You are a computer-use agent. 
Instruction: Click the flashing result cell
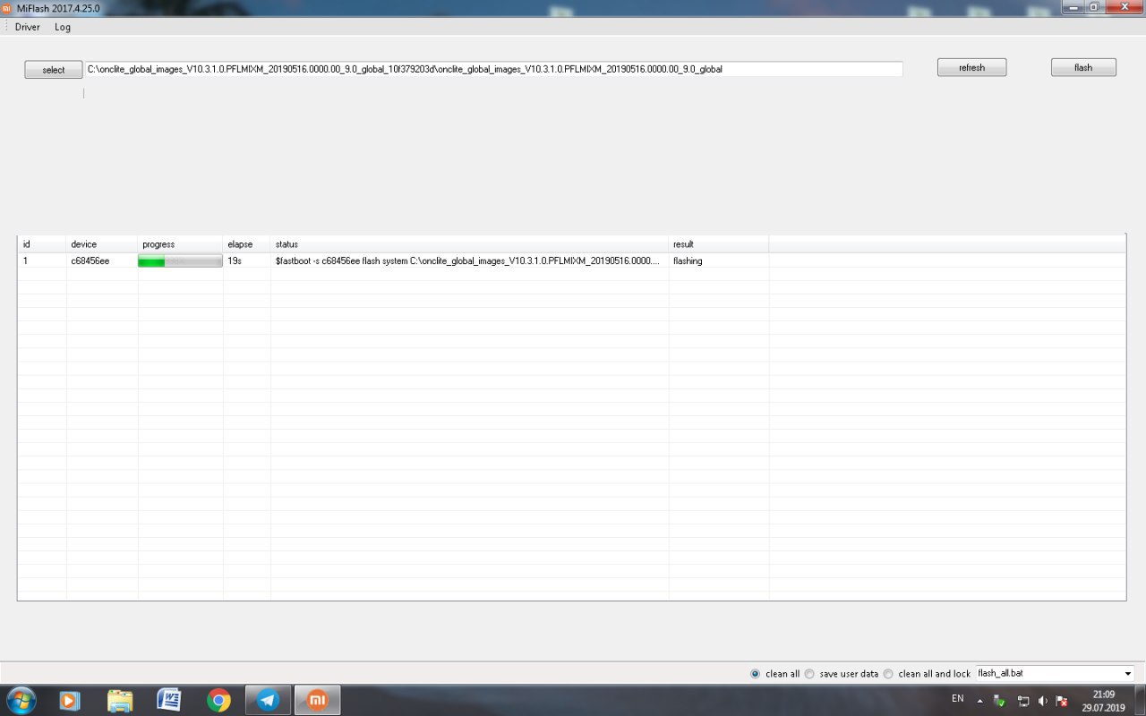point(718,261)
